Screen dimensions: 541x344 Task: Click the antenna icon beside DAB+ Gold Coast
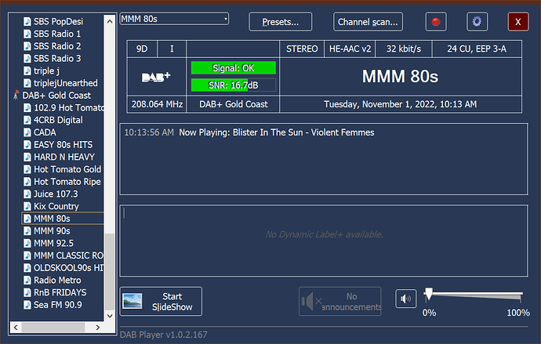16,96
